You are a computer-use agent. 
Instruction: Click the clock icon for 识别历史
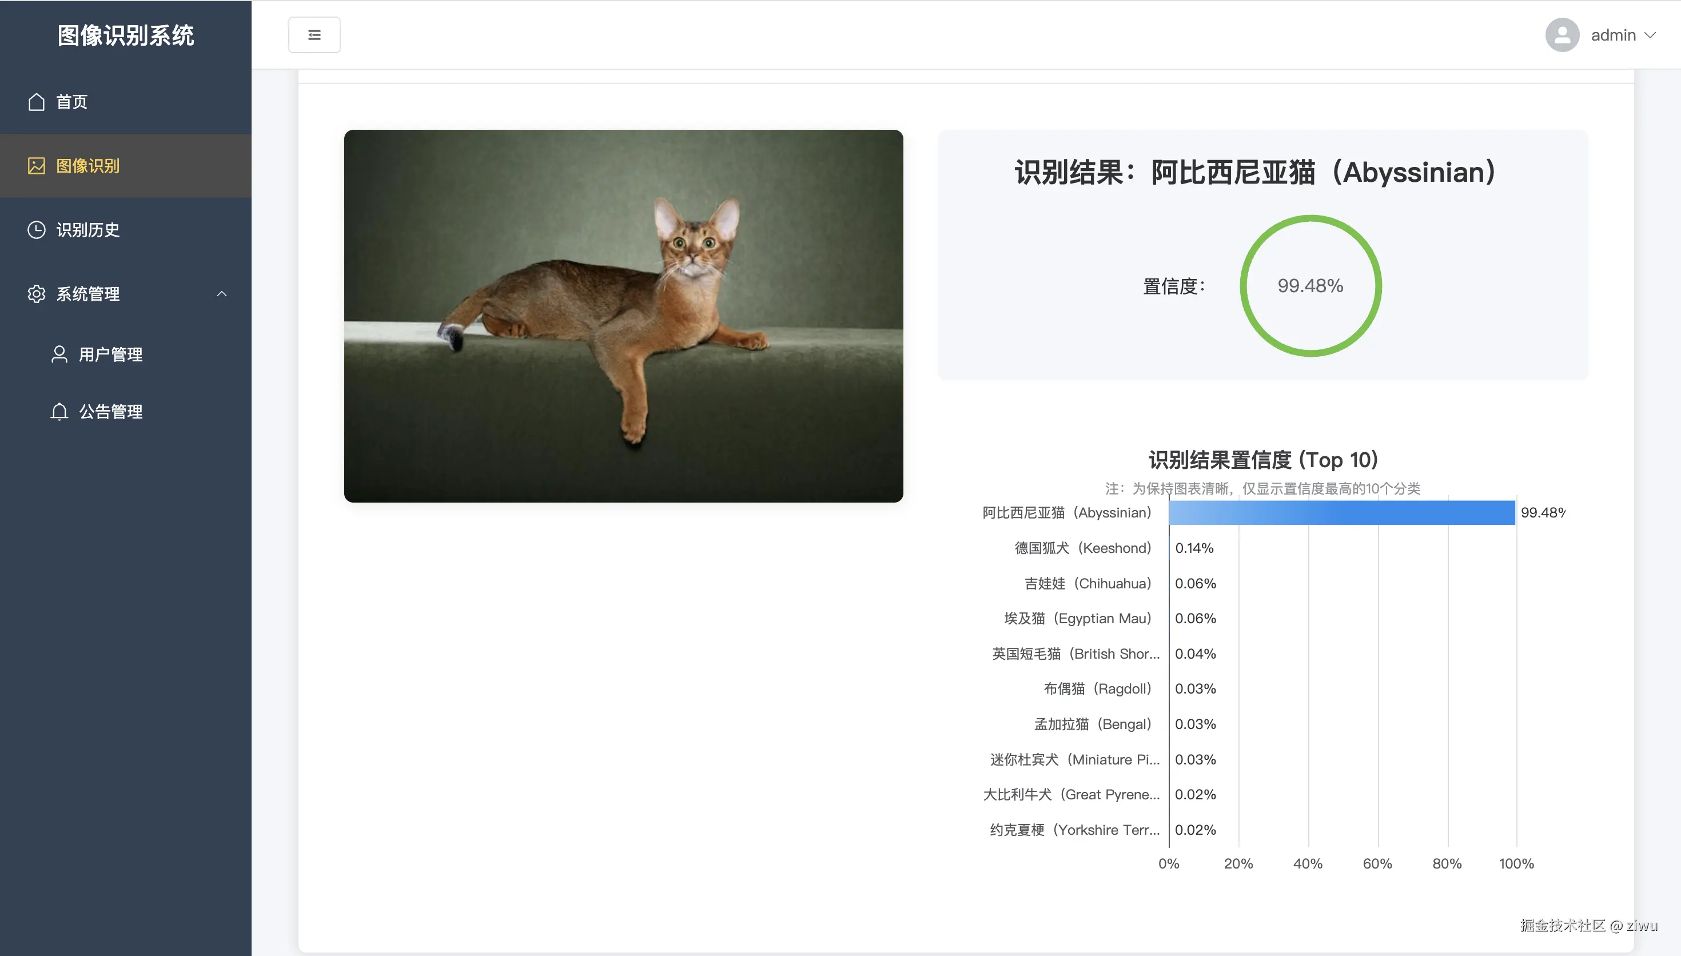pyautogui.click(x=36, y=230)
